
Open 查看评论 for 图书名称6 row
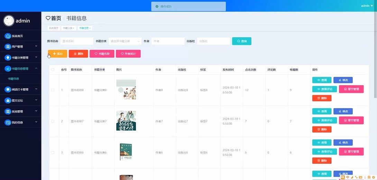324,152
